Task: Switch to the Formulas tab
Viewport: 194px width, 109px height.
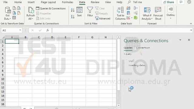Action: 68,2
